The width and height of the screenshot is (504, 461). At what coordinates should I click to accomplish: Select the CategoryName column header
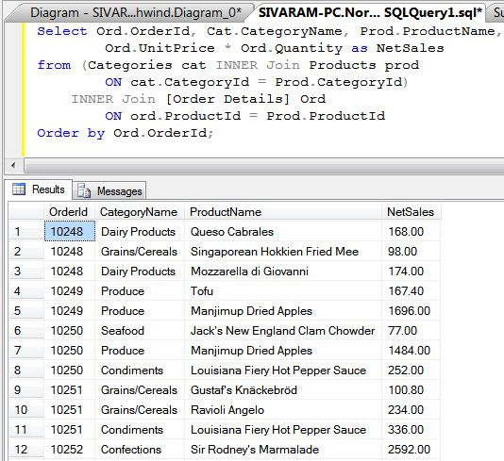point(140,212)
